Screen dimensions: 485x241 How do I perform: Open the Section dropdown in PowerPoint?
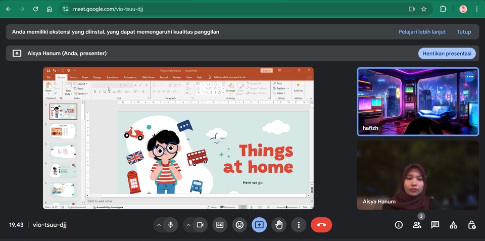pos(81,93)
